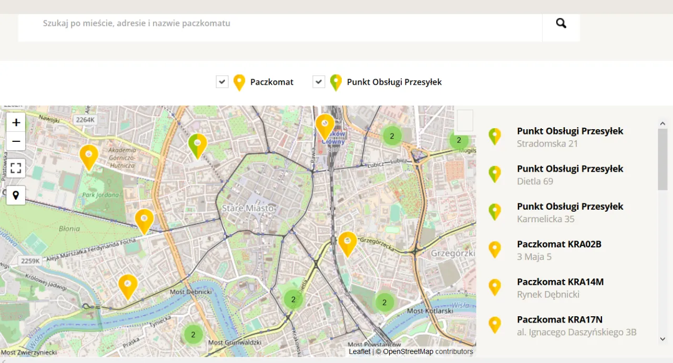Image resolution: width=673 pixels, height=363 pixels.
Task: Uncheck the Paczkomat filter checkbox
Action: click(x=221, y=81)
